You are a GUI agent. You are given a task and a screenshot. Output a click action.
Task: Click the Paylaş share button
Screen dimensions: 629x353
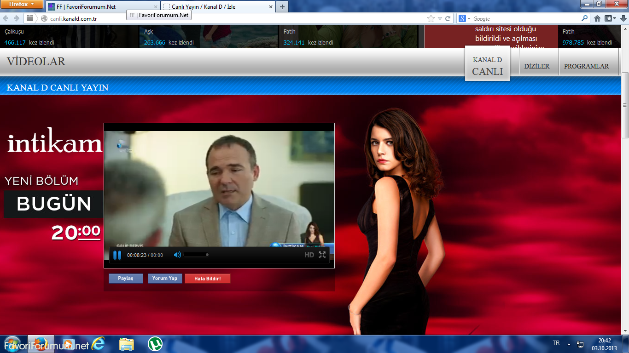126,279
